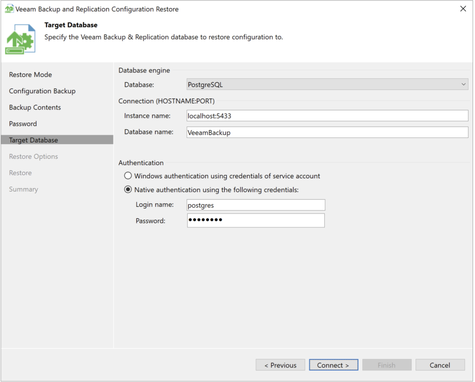475x382 pixels.
Task: Click the 'Database name:' label
Action: (x=149, y=132)
